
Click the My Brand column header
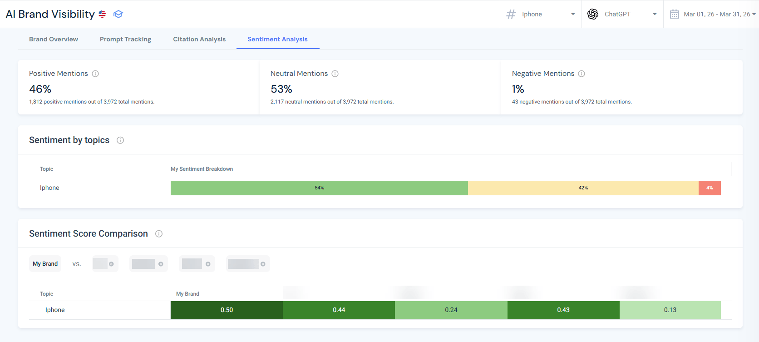tap(187, 294)
